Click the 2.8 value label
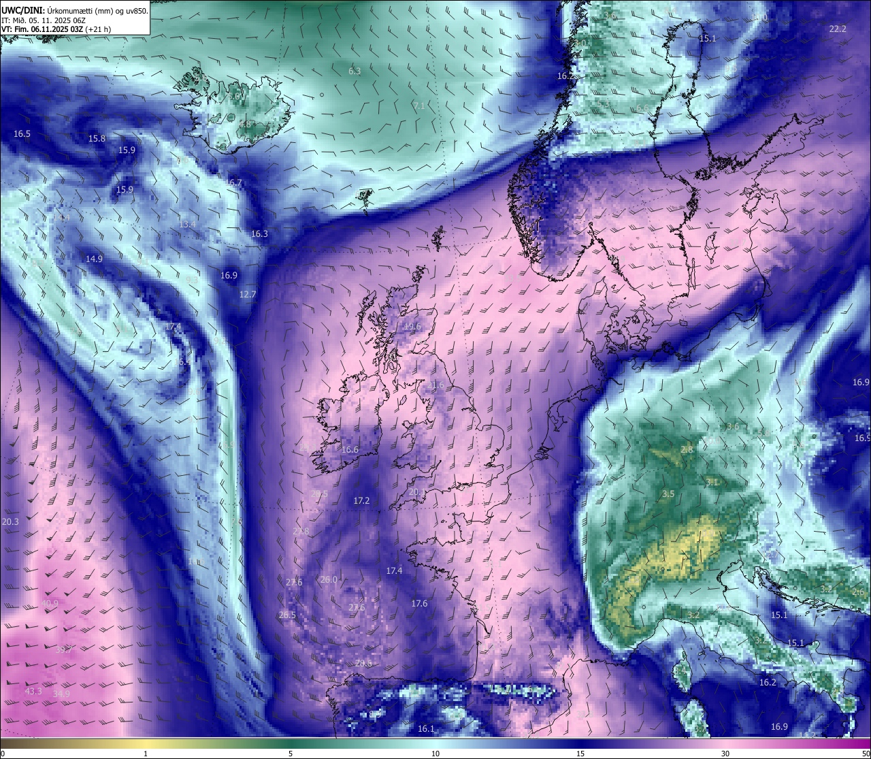 pos(687,449)
